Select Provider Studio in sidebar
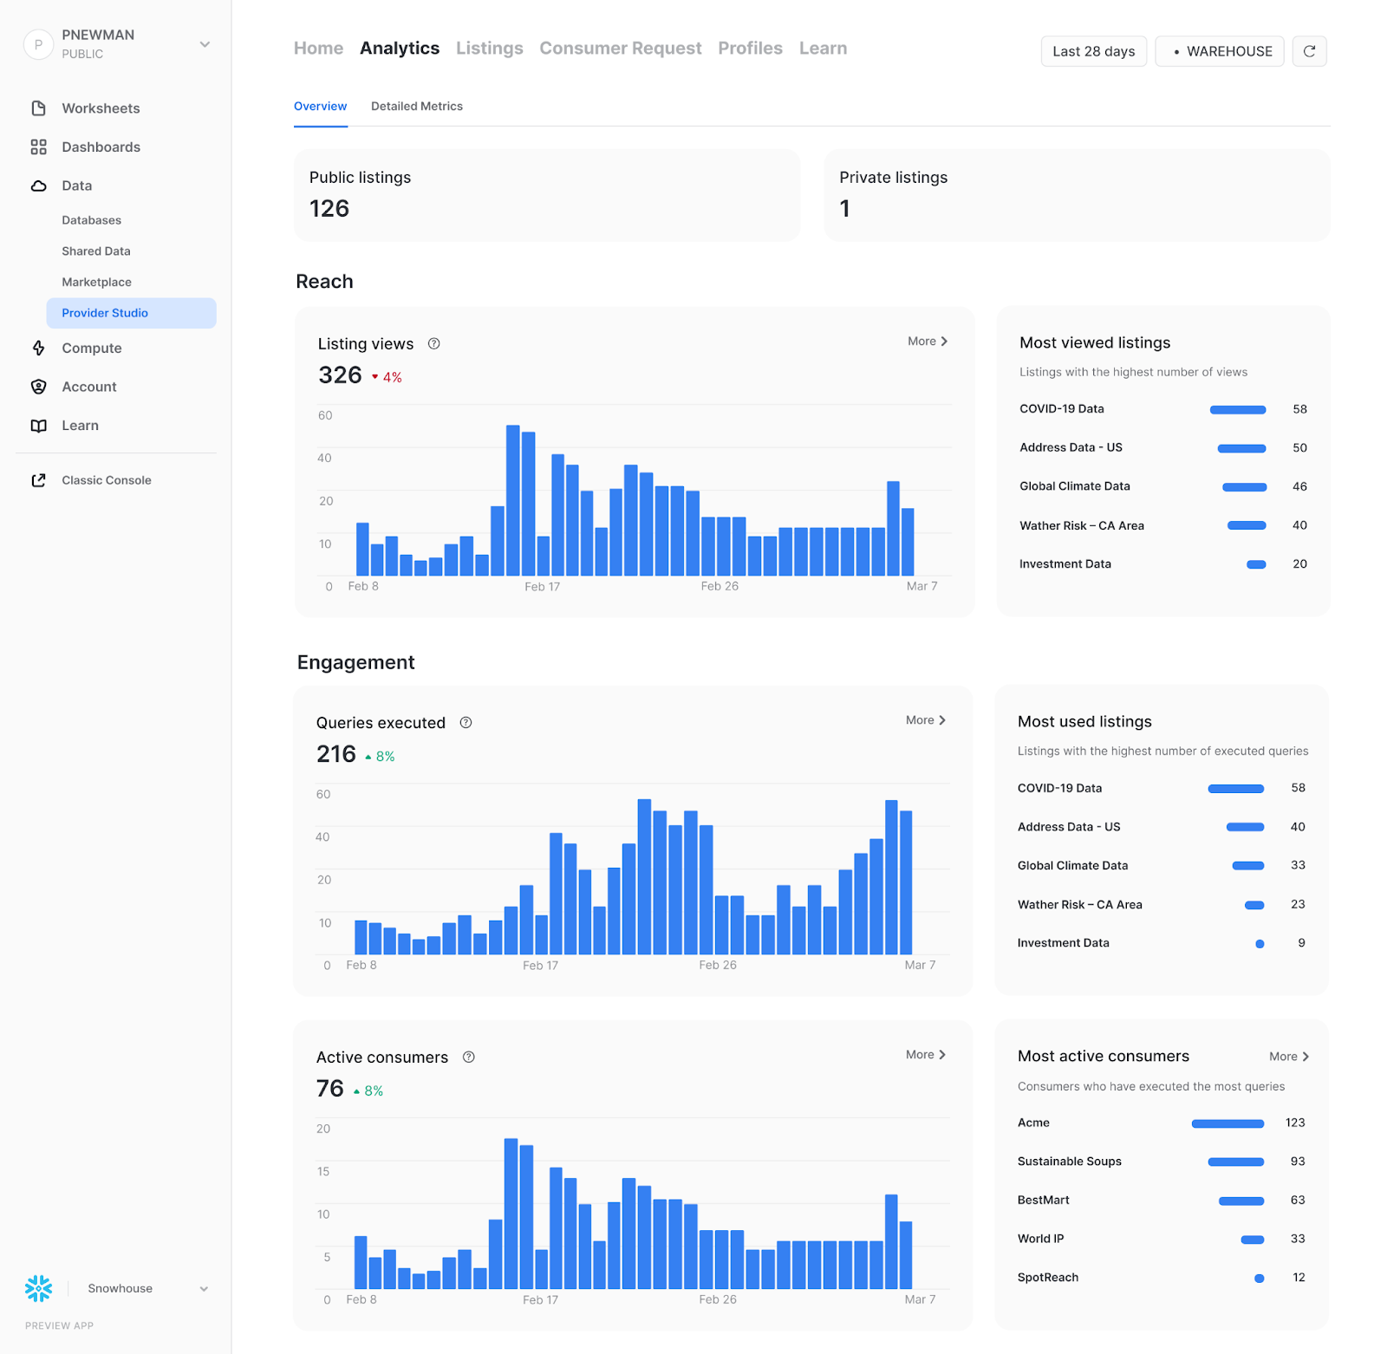The width and height of the screenshot is (1387, 1354). (132, 313)
